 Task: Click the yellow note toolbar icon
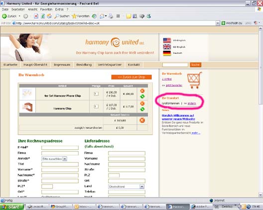pyautogui.click(x=129, y=16)
